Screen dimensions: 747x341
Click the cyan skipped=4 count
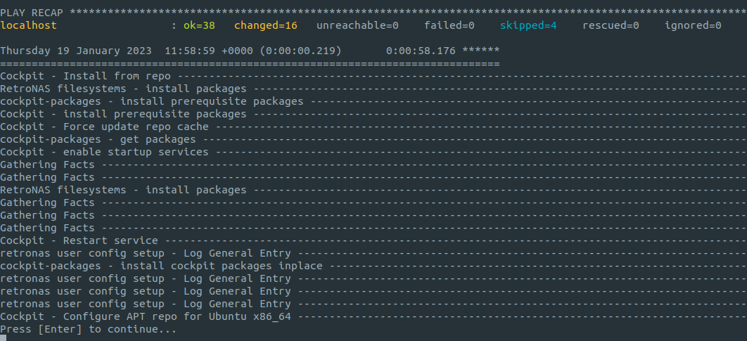(x=528, y=25)
